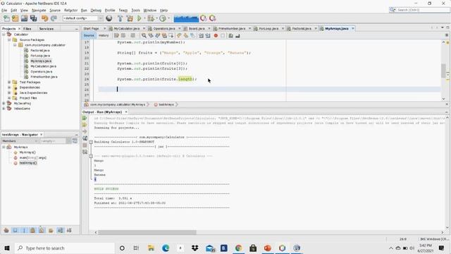Click the garbage collection icon beside memory bar
451x254 pixels.
[x=204, y=18]
